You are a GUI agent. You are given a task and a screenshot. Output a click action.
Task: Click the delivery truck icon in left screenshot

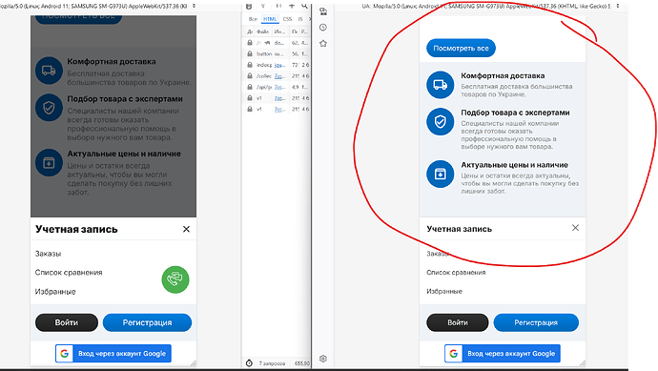tap(49, 71)
